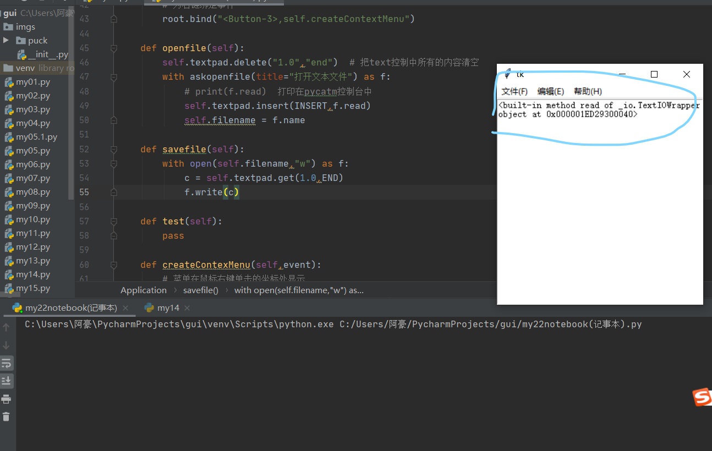Click the savefile() breadcrumb
The height and width of the screenshot is (451, 712).
201,290
